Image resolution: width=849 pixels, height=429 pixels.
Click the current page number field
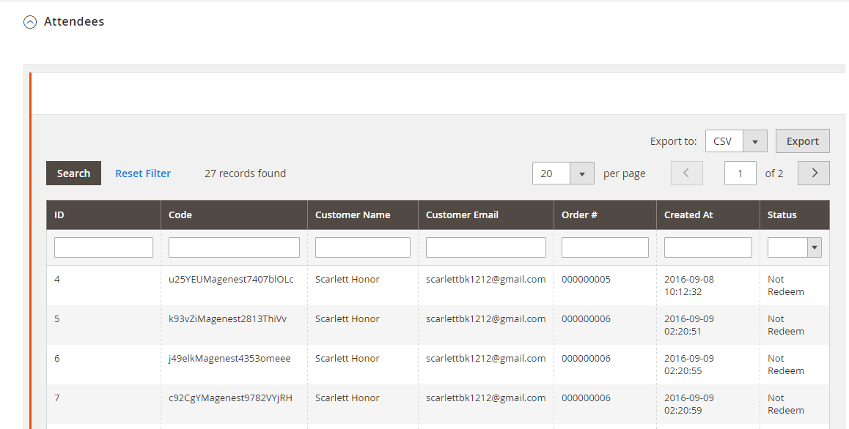pyautogui.click(x=740, y=173)
